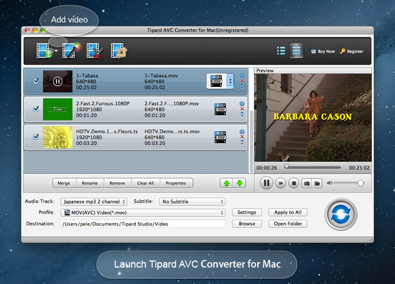This screenshot has width=395, height=284.
Task: Select the green 2.Fast.2.Furious thumbnail
Action: 58,109
